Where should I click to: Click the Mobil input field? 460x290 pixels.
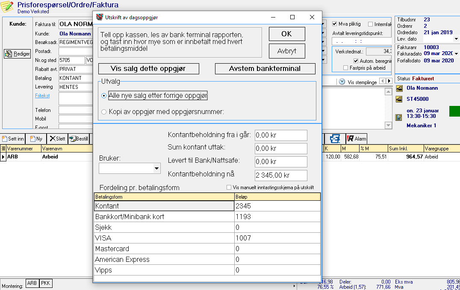point(76,119)
